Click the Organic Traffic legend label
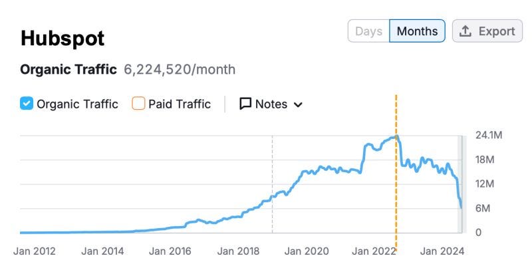 tap(77, 104)
